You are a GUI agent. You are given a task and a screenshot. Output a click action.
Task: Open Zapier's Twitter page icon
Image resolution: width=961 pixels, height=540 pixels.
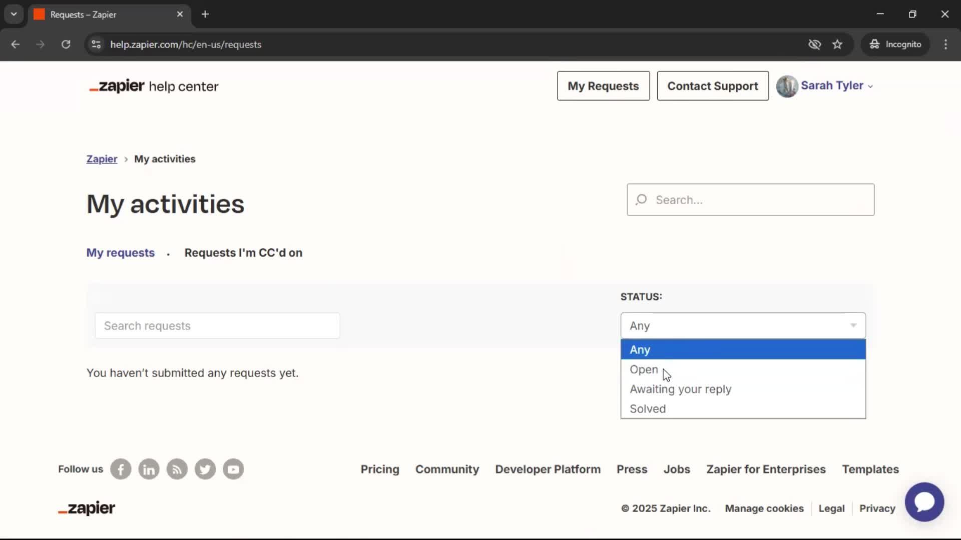[x=205, y=469]
